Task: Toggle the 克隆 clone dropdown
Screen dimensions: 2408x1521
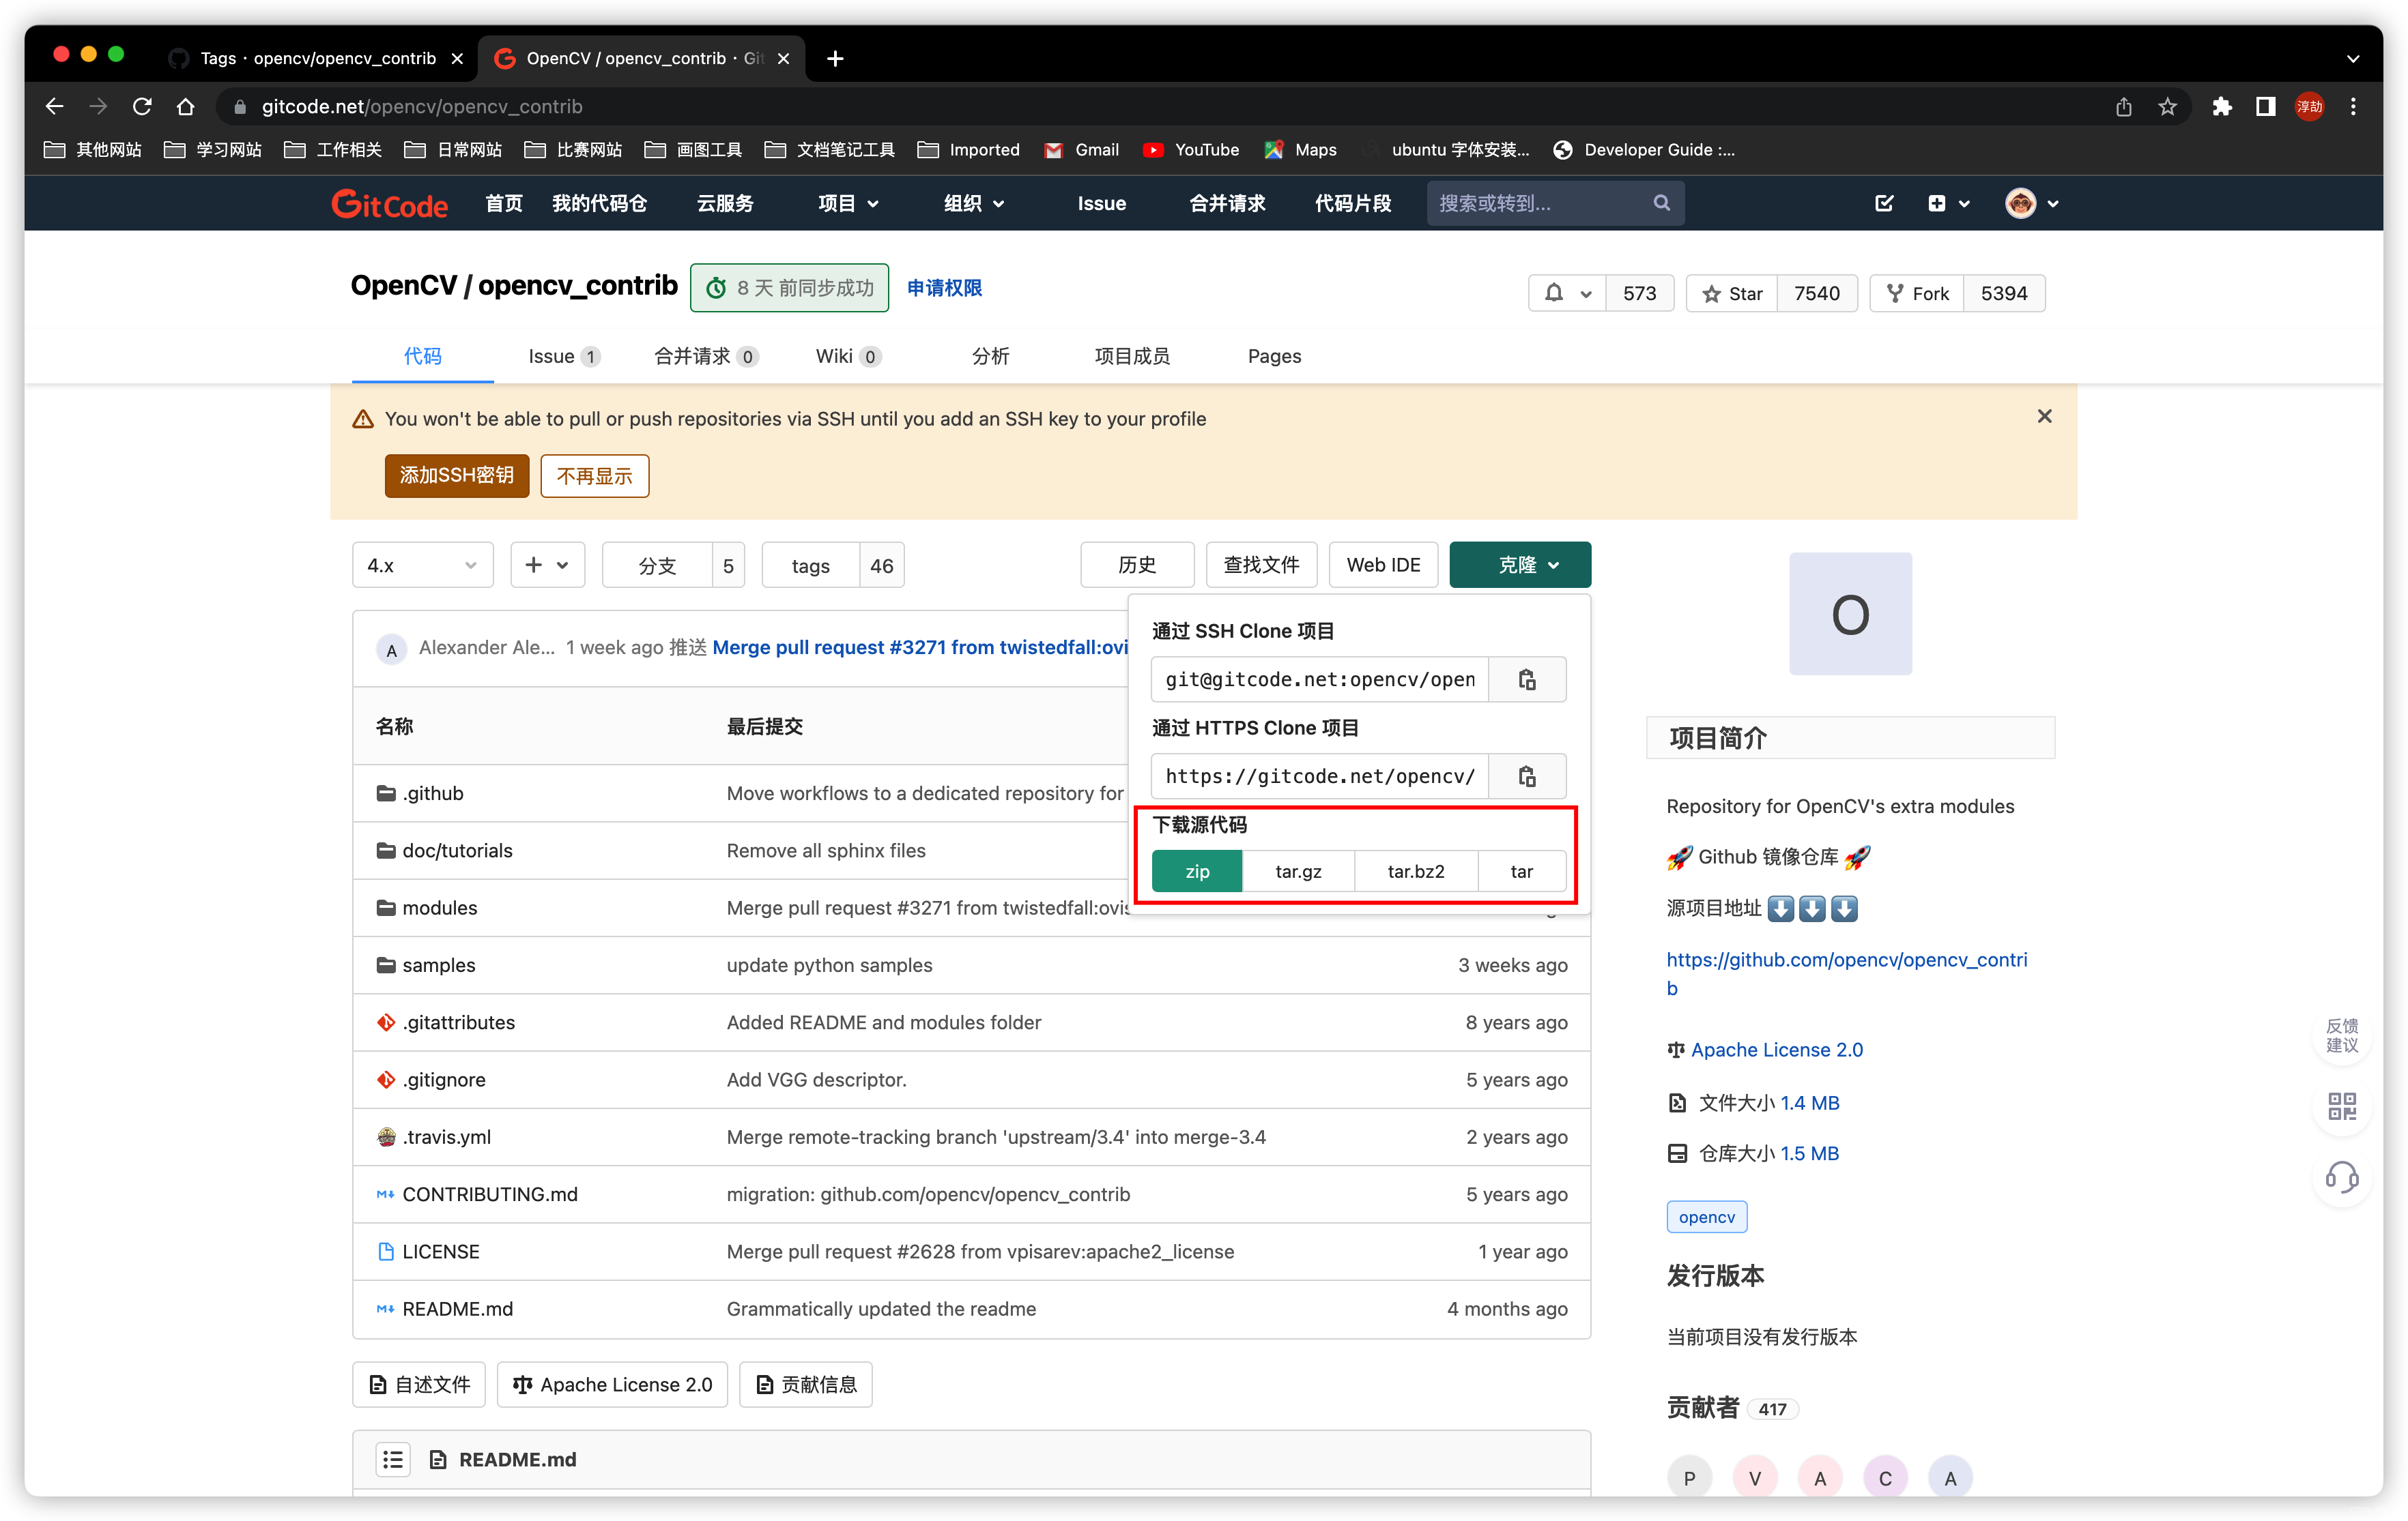Action: click(x=1519, y=565)
